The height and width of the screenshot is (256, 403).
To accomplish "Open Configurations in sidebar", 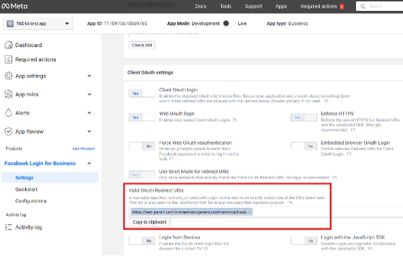I will [x=31, y=201].
